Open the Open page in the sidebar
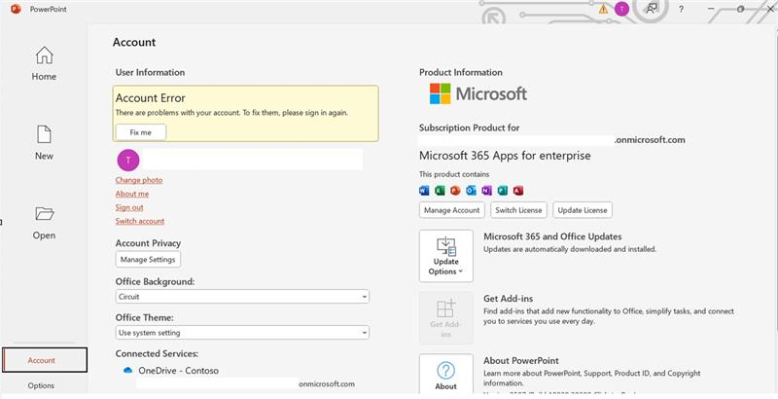Screen dimensions: 778x399 [x=44, y=222]
